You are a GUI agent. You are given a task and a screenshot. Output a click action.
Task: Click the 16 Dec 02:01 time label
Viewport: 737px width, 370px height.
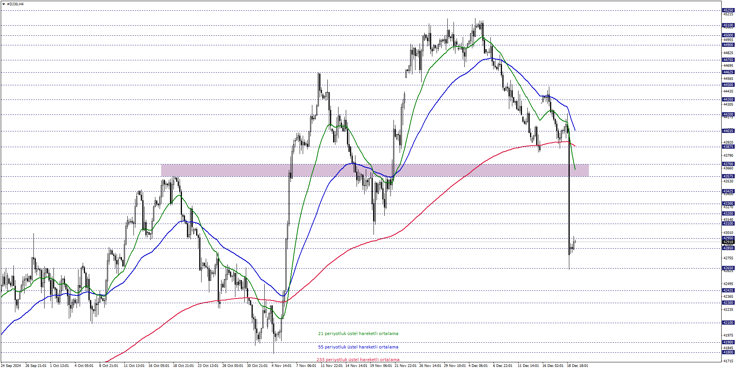click(553, 366)
